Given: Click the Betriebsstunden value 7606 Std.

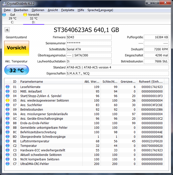Looking at the screenshot, I should [156, 61].
